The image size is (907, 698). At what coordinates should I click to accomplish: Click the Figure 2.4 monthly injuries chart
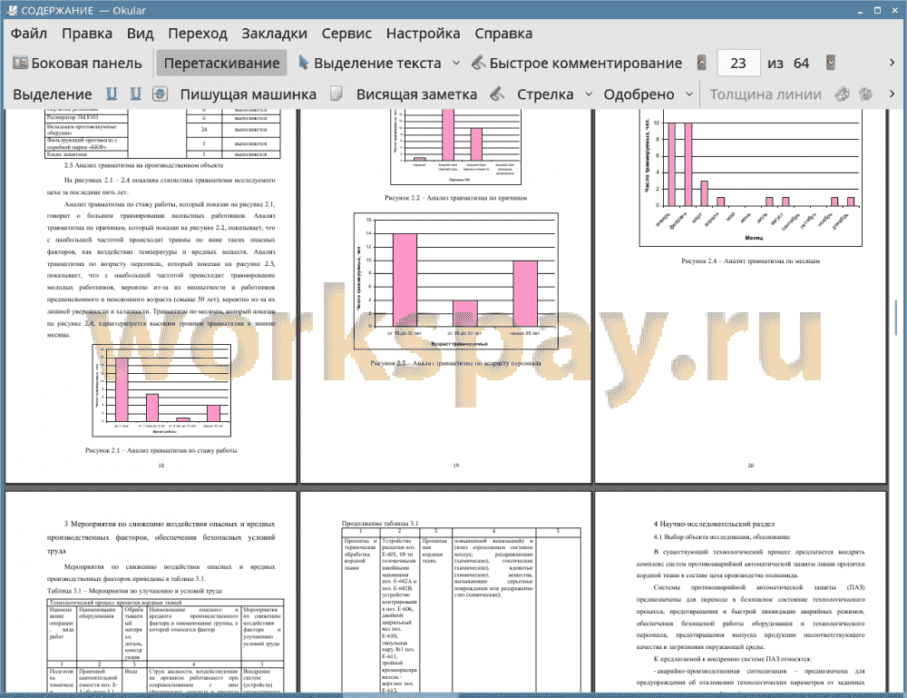click(750, 178)
